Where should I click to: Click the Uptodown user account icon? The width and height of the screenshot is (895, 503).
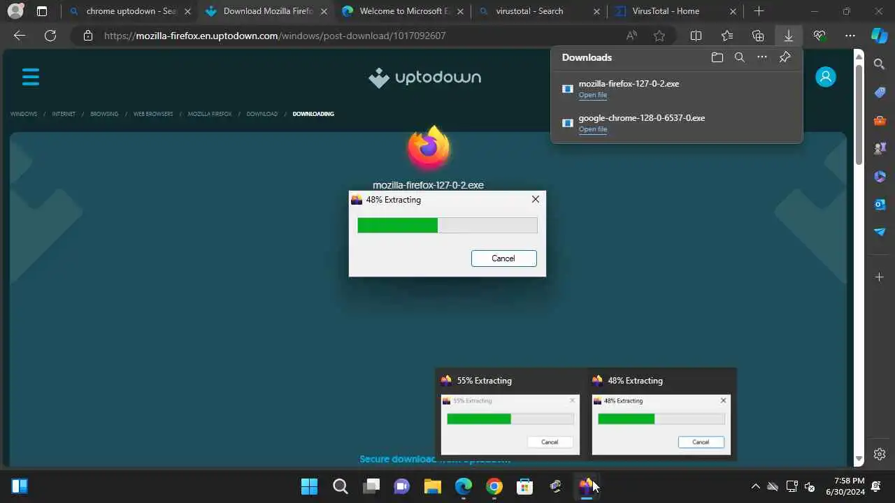pos(826,77)
